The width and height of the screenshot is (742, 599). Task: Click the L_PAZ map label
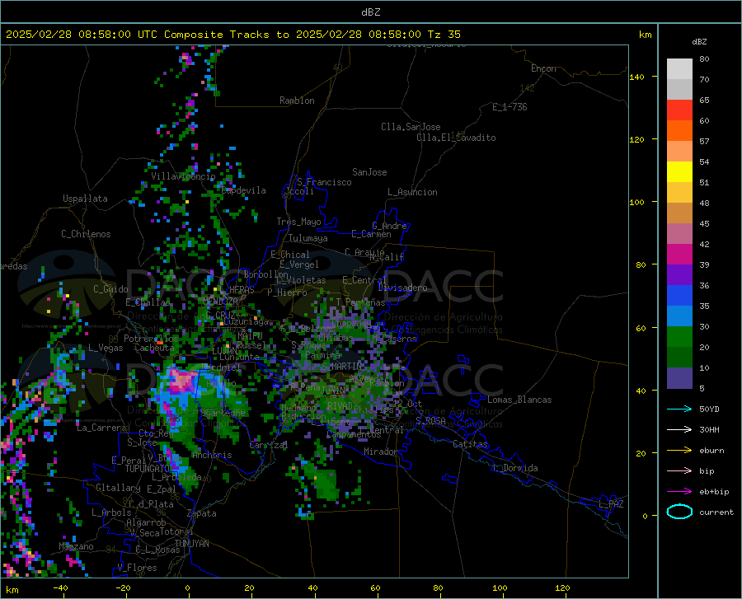611,504
